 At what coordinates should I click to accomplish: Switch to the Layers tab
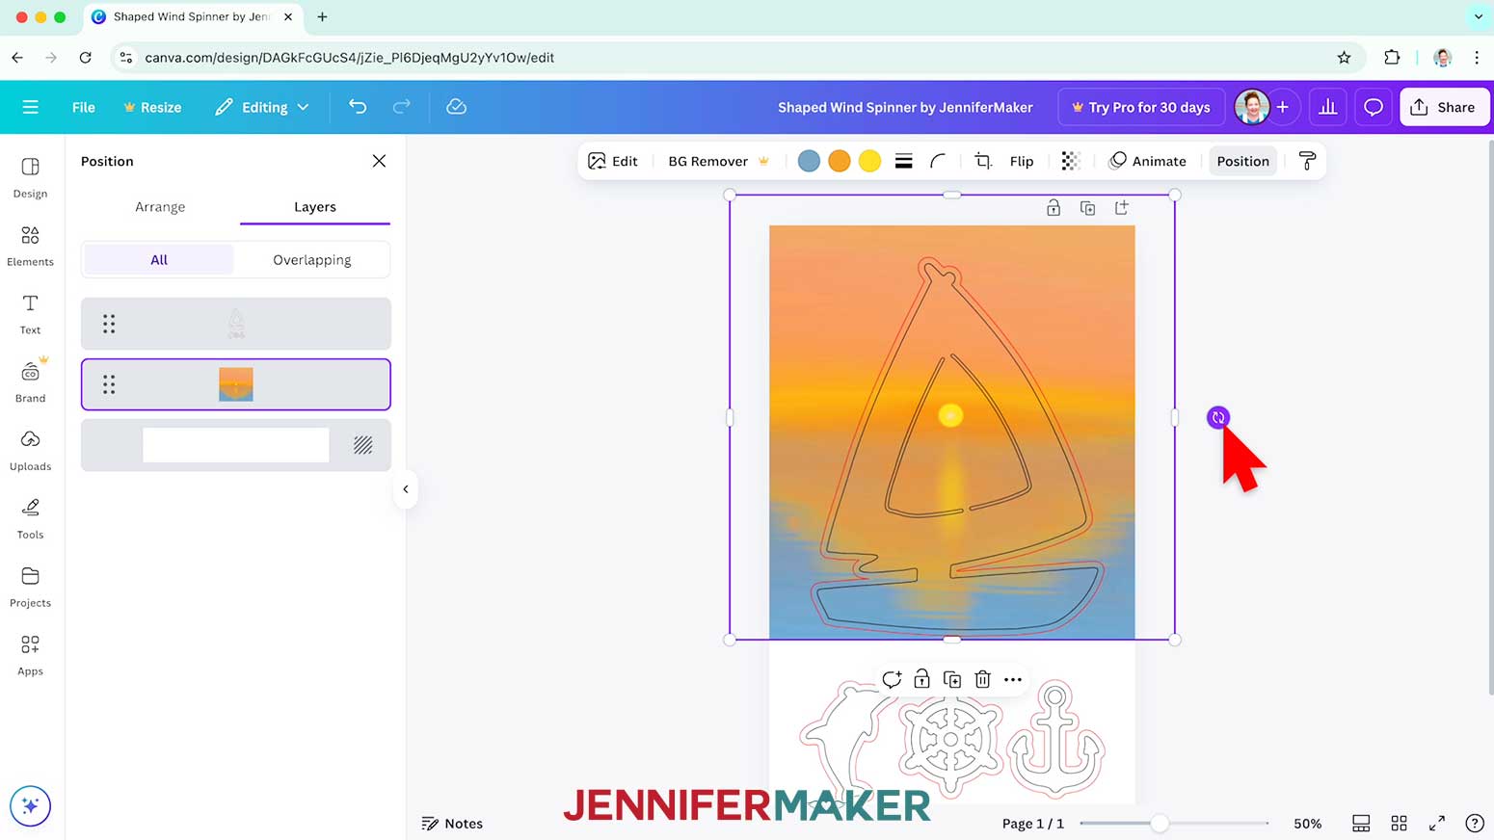(315, 207)
